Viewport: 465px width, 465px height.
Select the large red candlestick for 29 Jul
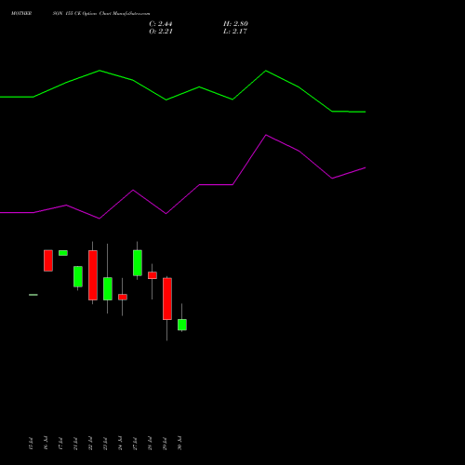[167, 299]
